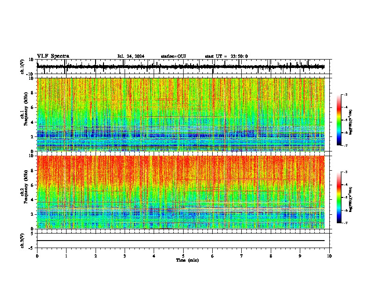
Task: Click the ch.1 spectrogram color scale bar
Action: tap(339, 120)
